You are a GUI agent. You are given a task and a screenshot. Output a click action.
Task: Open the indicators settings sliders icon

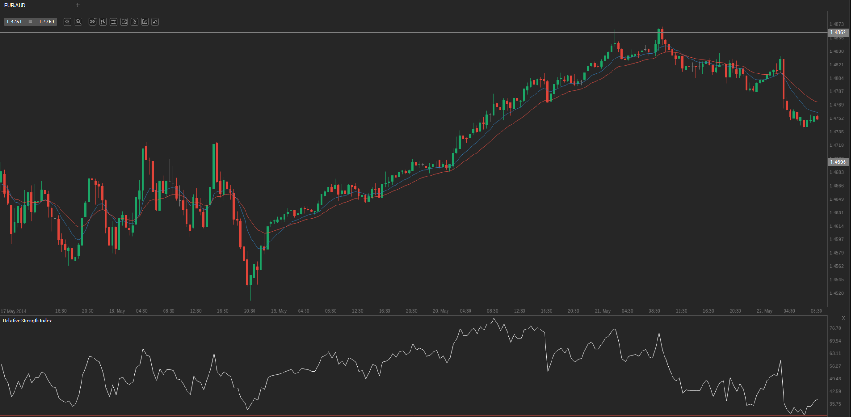coord(113,22)
